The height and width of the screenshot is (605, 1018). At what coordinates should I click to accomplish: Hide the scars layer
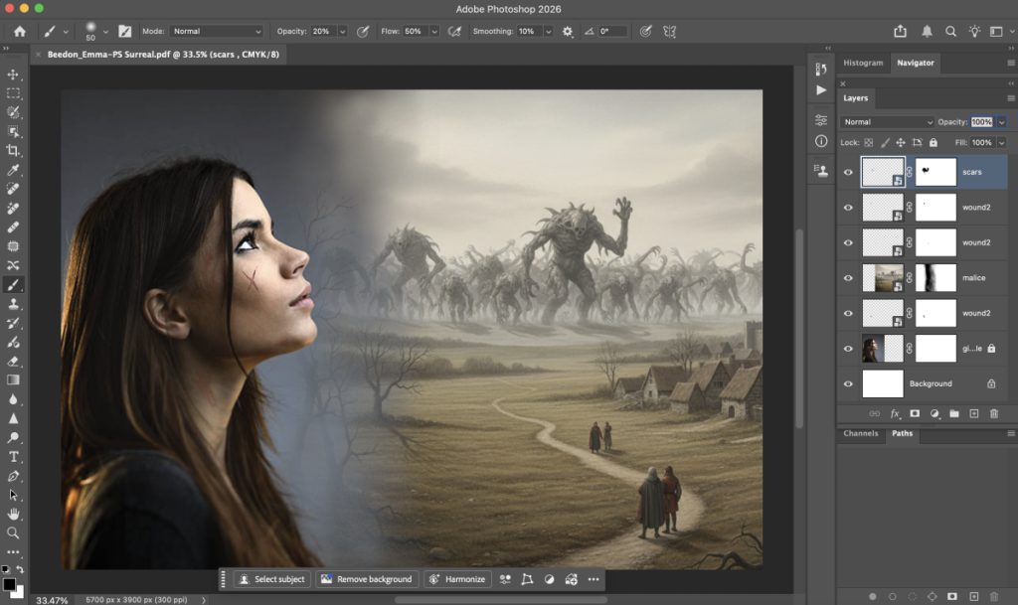(x=848, y=172)
